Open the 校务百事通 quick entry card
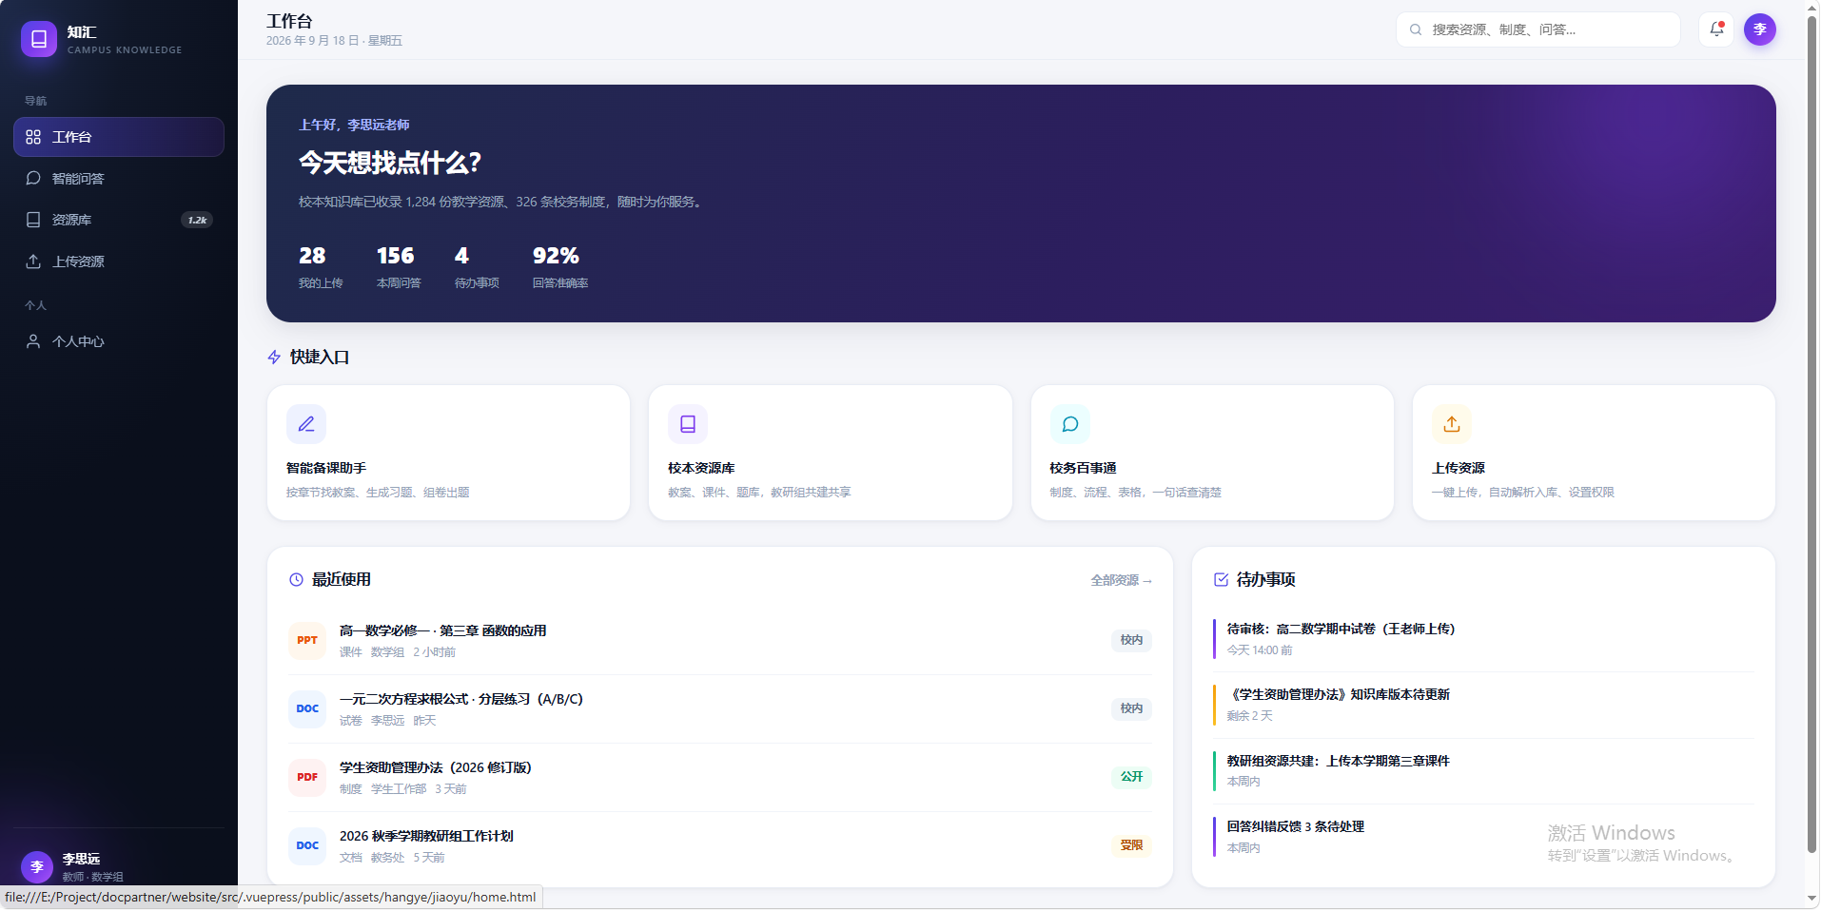Viewport: 1821px width, 911px height. [x=1212, y=453]
